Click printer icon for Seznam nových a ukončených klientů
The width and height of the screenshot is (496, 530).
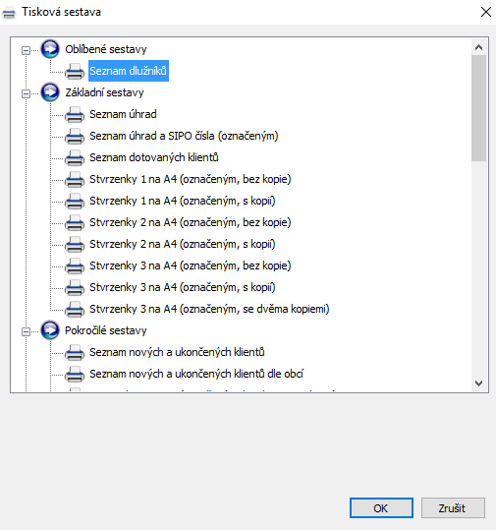75,353
